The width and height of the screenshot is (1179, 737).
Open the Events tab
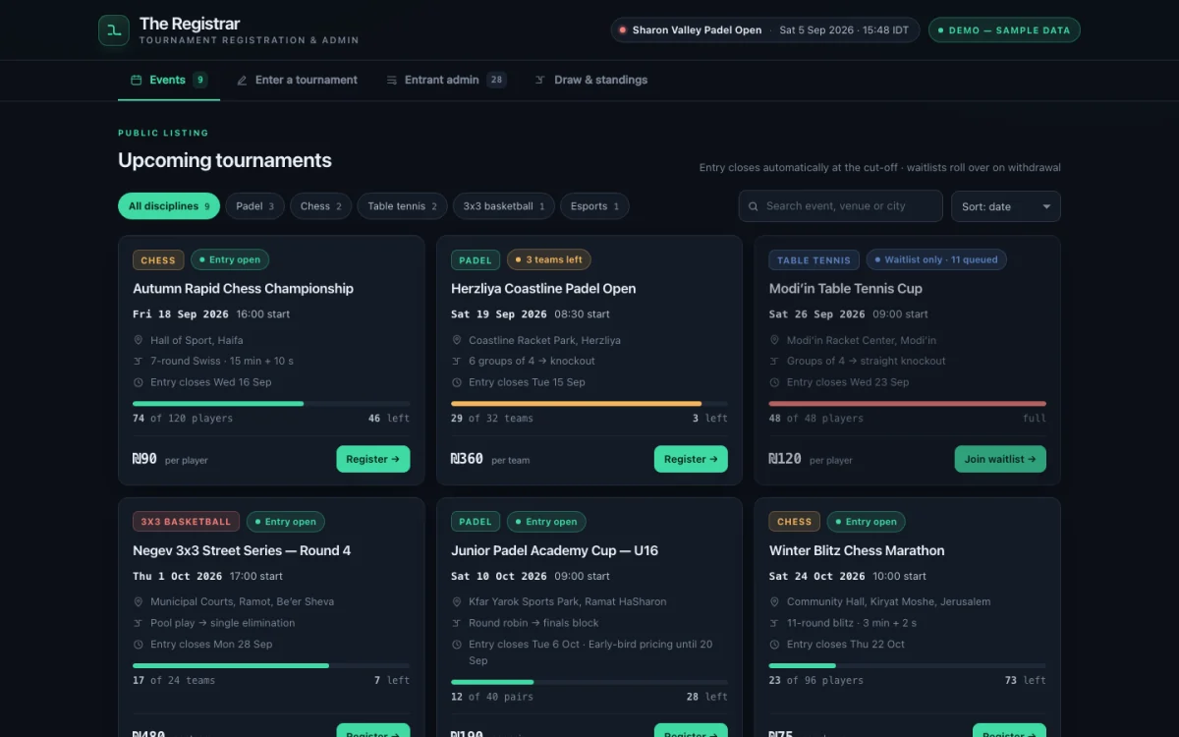[x=169, y=81]
